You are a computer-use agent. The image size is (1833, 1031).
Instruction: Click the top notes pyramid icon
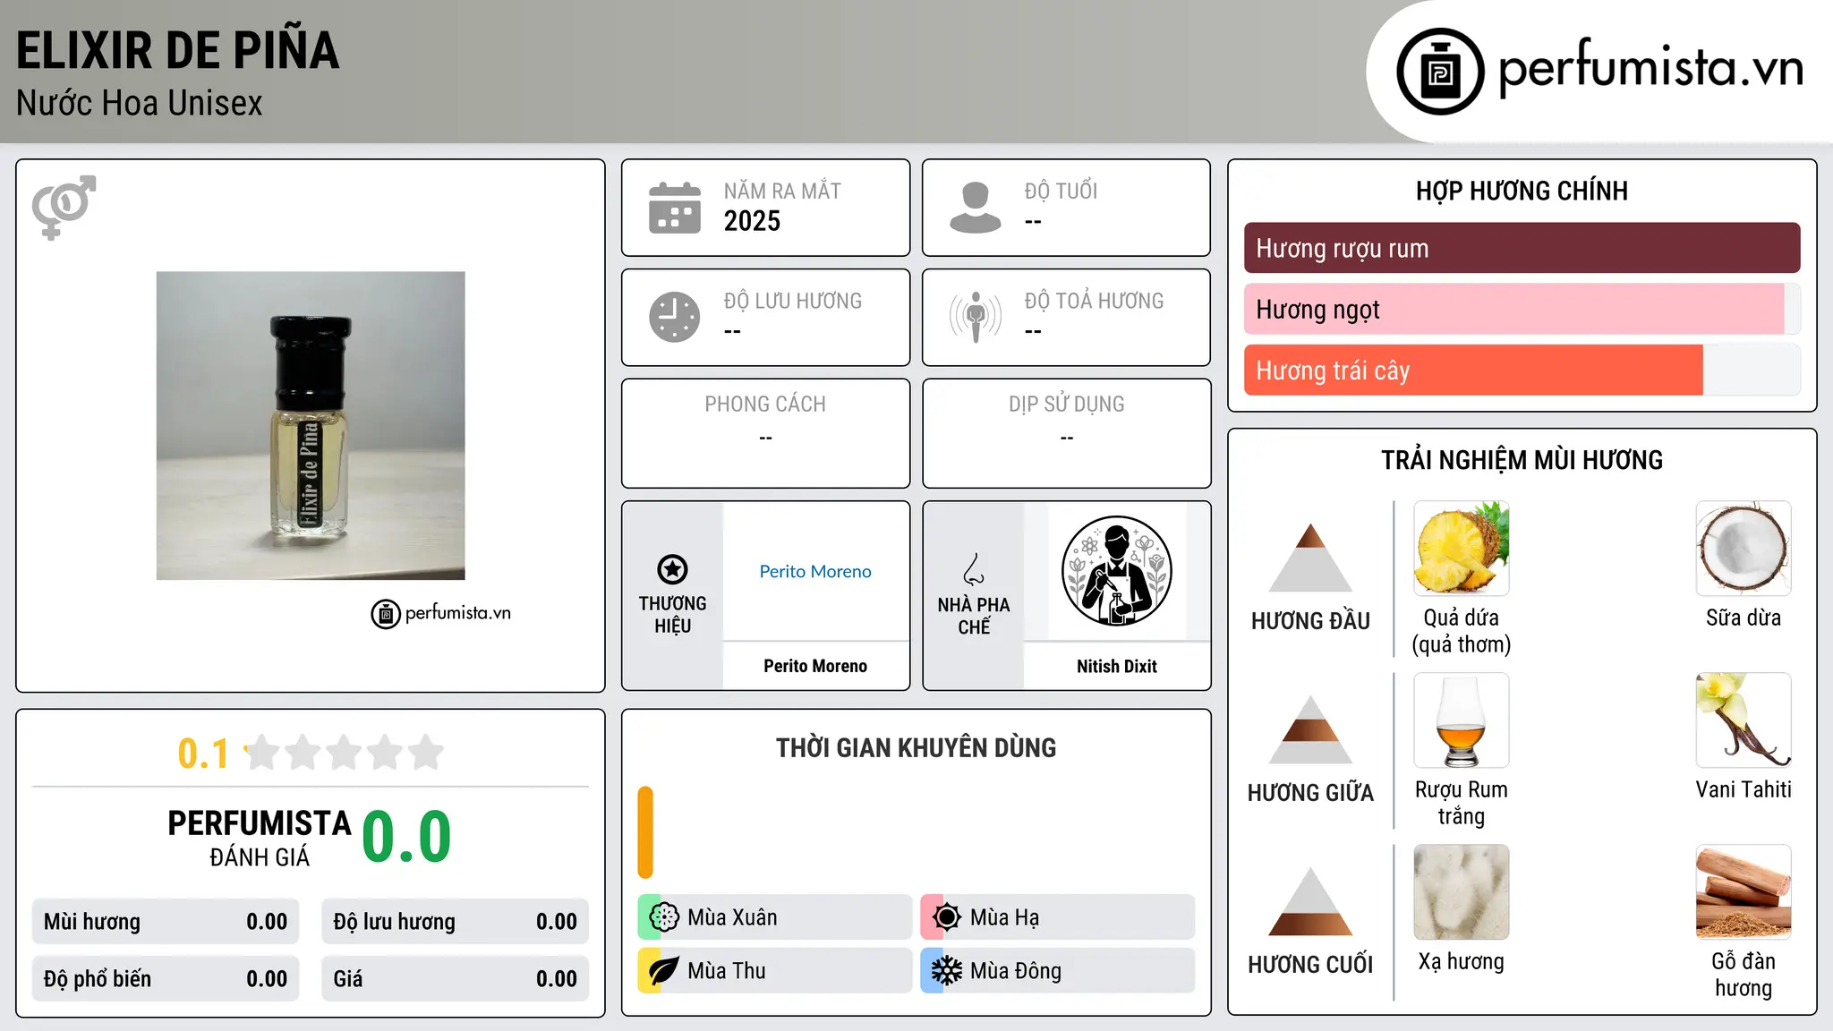point(1310,558)
